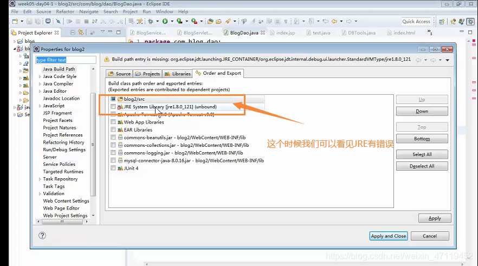478x266 pixels.
Task: Select Project Facets in settings tree
Action: click(x=57, y=120)
